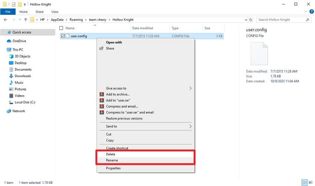
Task: Expand Give access to submenu
Action: click(146, 89)
